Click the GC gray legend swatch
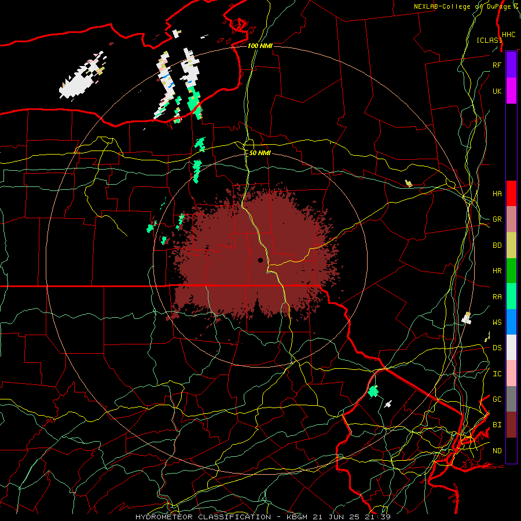 coord(511,399)
